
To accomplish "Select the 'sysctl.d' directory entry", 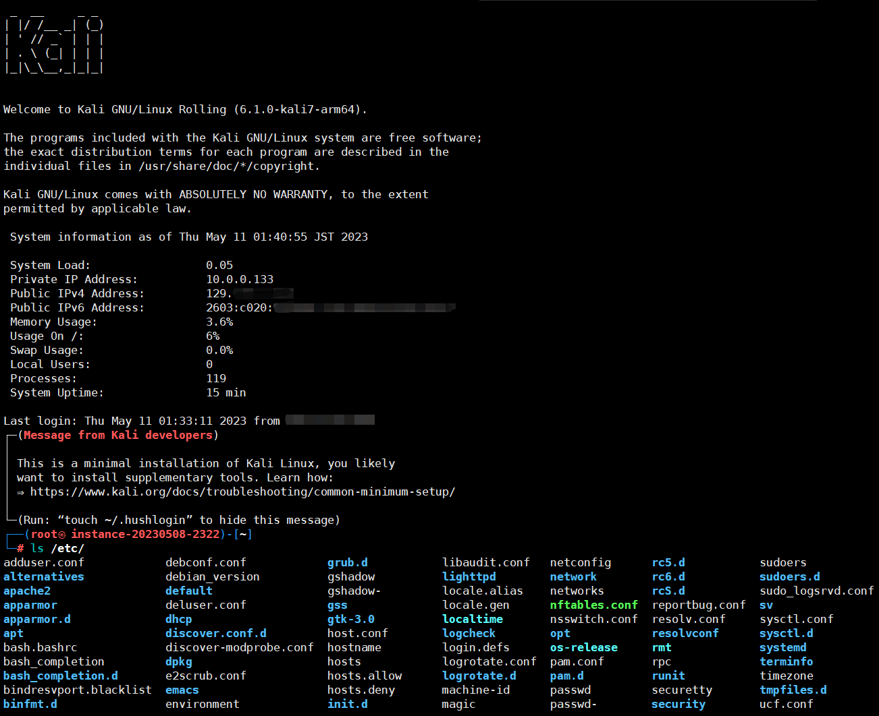I will 787,633.
